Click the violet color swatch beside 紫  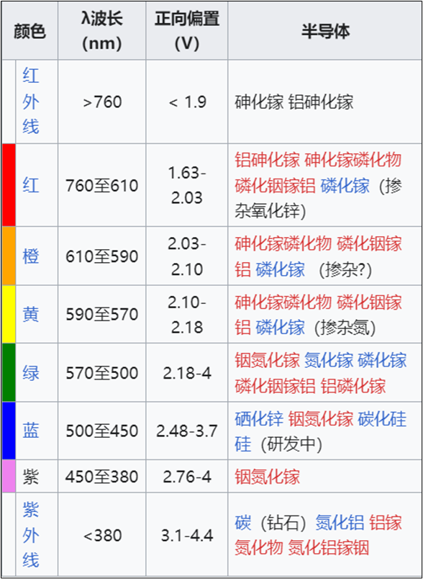[x=9, y=476]
